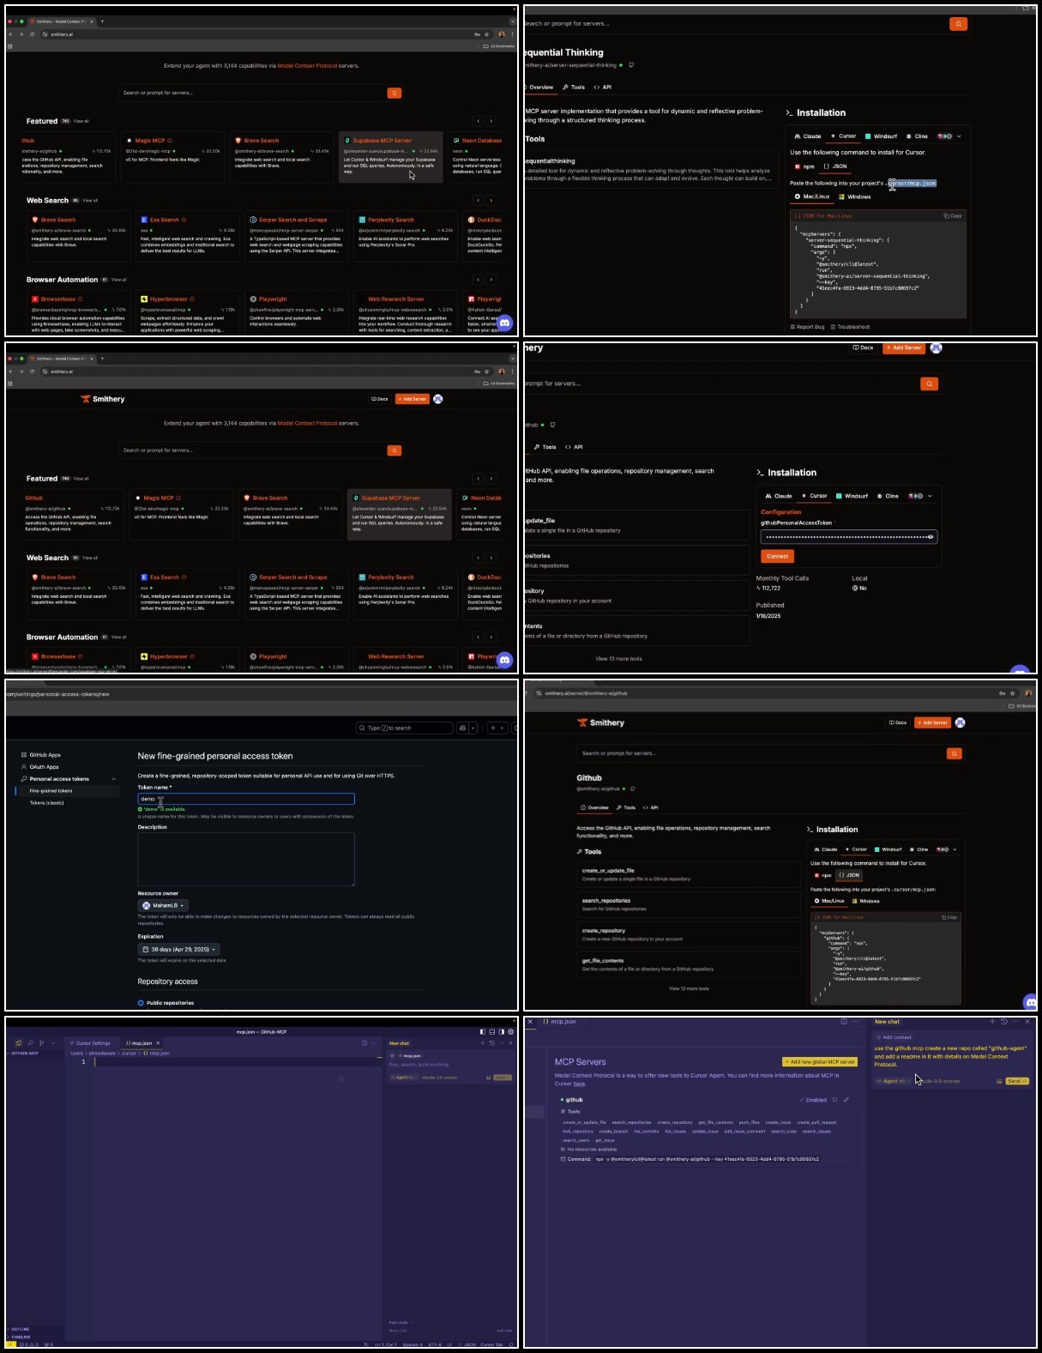The height and width of the screenshot is (1353, 1042).
Task: Click the GitHub Copilot icon on token page
Action: coord(463,728)
